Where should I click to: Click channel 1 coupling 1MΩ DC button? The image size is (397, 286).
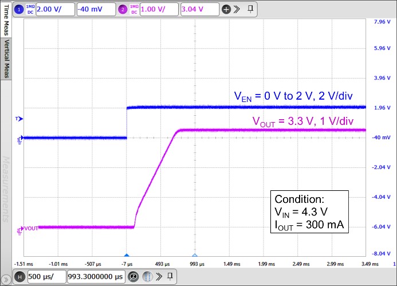point(29,9)
